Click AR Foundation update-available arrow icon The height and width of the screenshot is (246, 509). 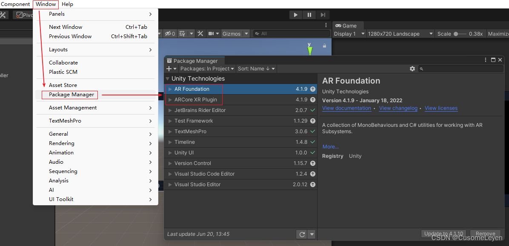(313, 89)
